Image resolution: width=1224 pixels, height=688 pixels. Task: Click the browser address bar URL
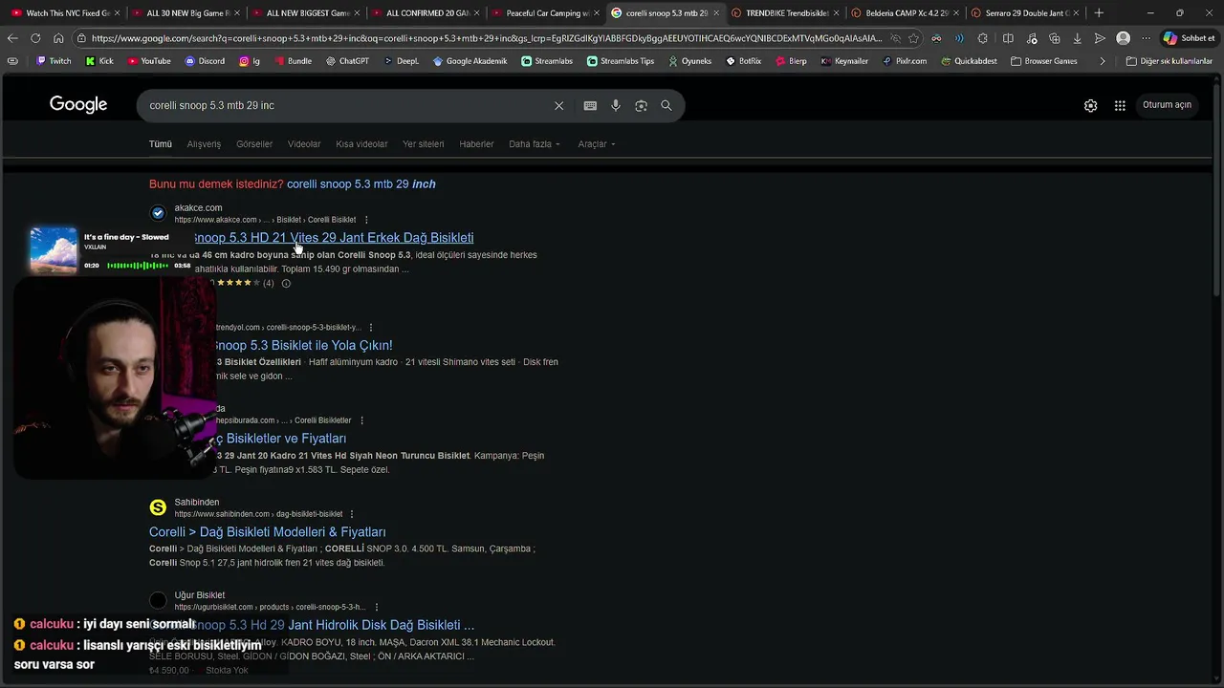[x=486, y=38]
